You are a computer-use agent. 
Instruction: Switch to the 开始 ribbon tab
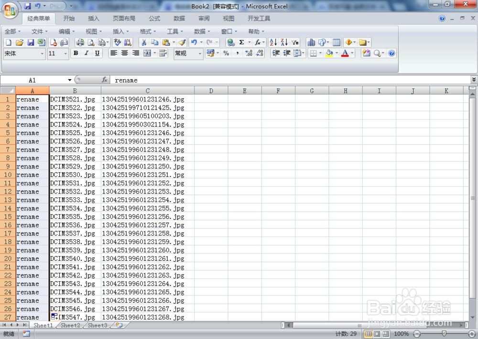pos(69,19)
